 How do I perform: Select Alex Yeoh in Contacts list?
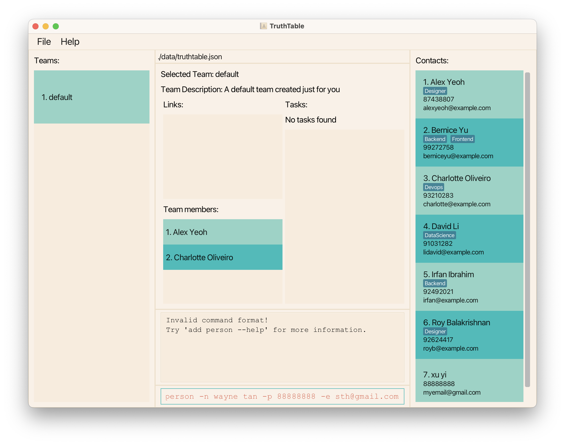(469, 94)
